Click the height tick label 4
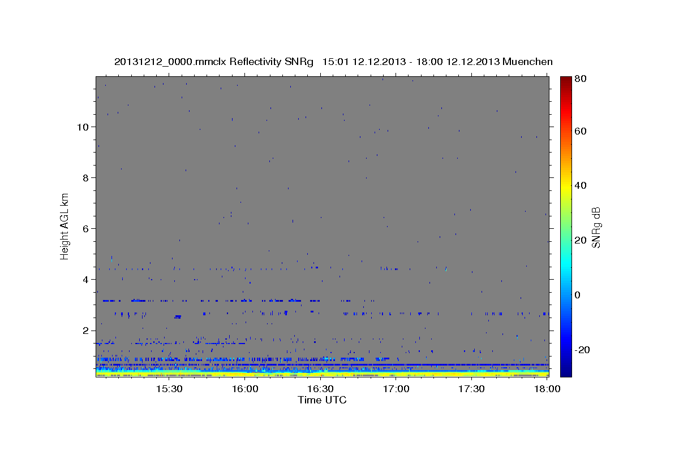The height and width of the screenshot is (452, 679). tap(85, 279)
